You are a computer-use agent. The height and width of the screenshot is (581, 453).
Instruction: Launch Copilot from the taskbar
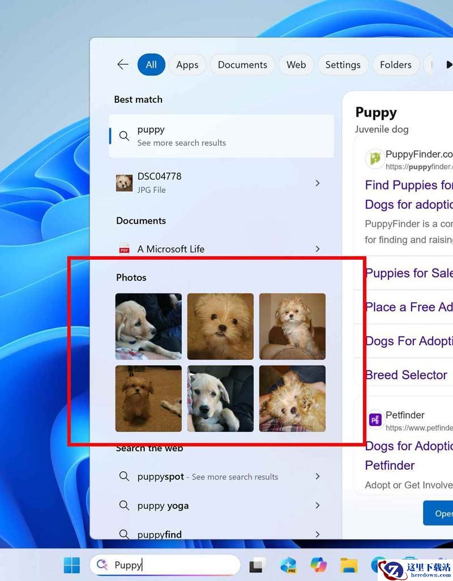(319, 565)
